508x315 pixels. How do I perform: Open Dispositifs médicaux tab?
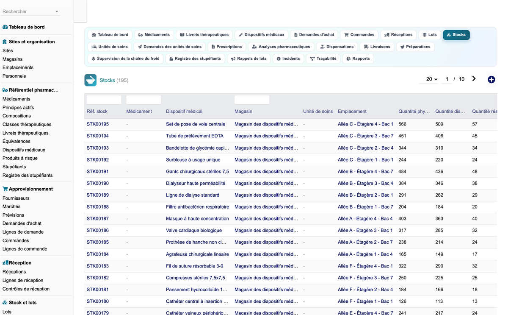click(261, 35)
